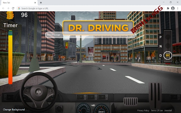This screenshot has height=113, width=181.
Task: Reload the page with refresh icon
Action: 13,8
